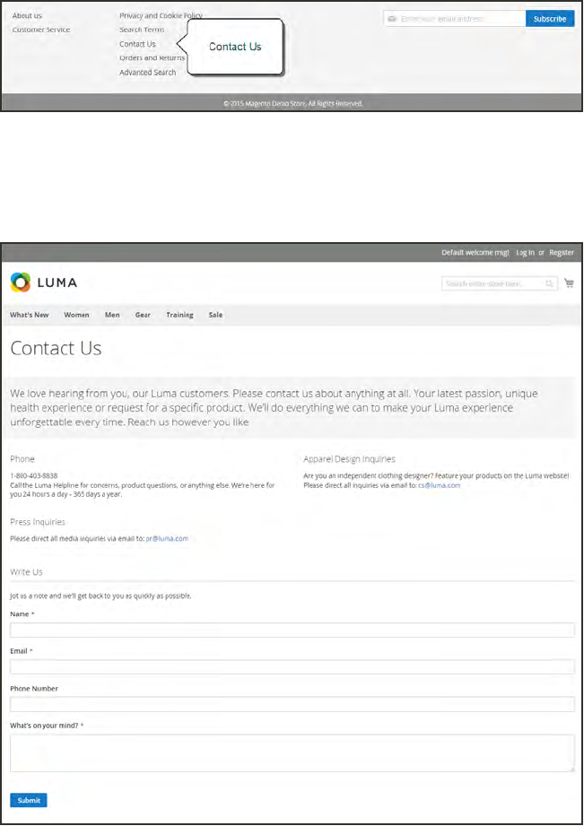Open the shopping cart icon
The width and height of the screenshot is (584, 826).
(x=569, y=283)
